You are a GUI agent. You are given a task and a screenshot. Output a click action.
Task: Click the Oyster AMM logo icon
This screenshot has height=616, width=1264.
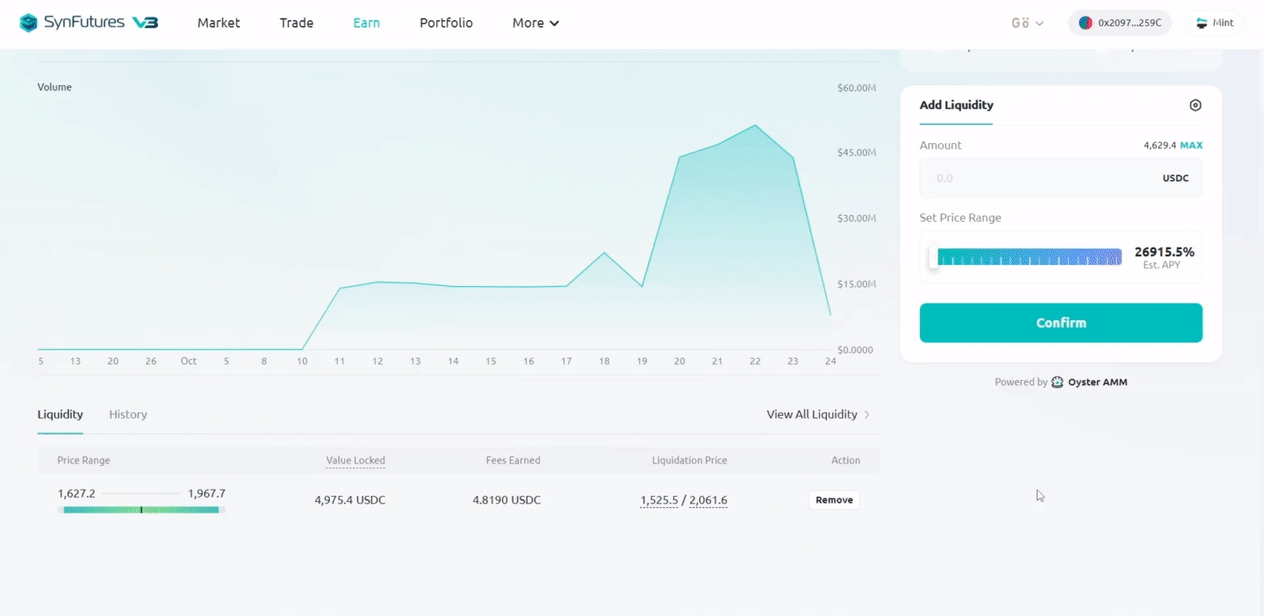tap(1057, 383)
